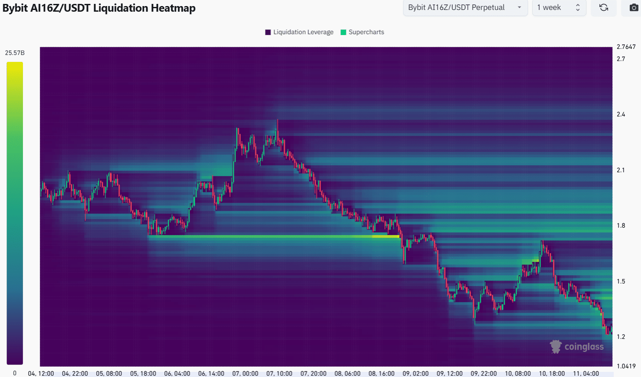The width and height of the screenshot is (641, 377).
Task: Click the coinglass logo watermark
Action: click(578, 346)
